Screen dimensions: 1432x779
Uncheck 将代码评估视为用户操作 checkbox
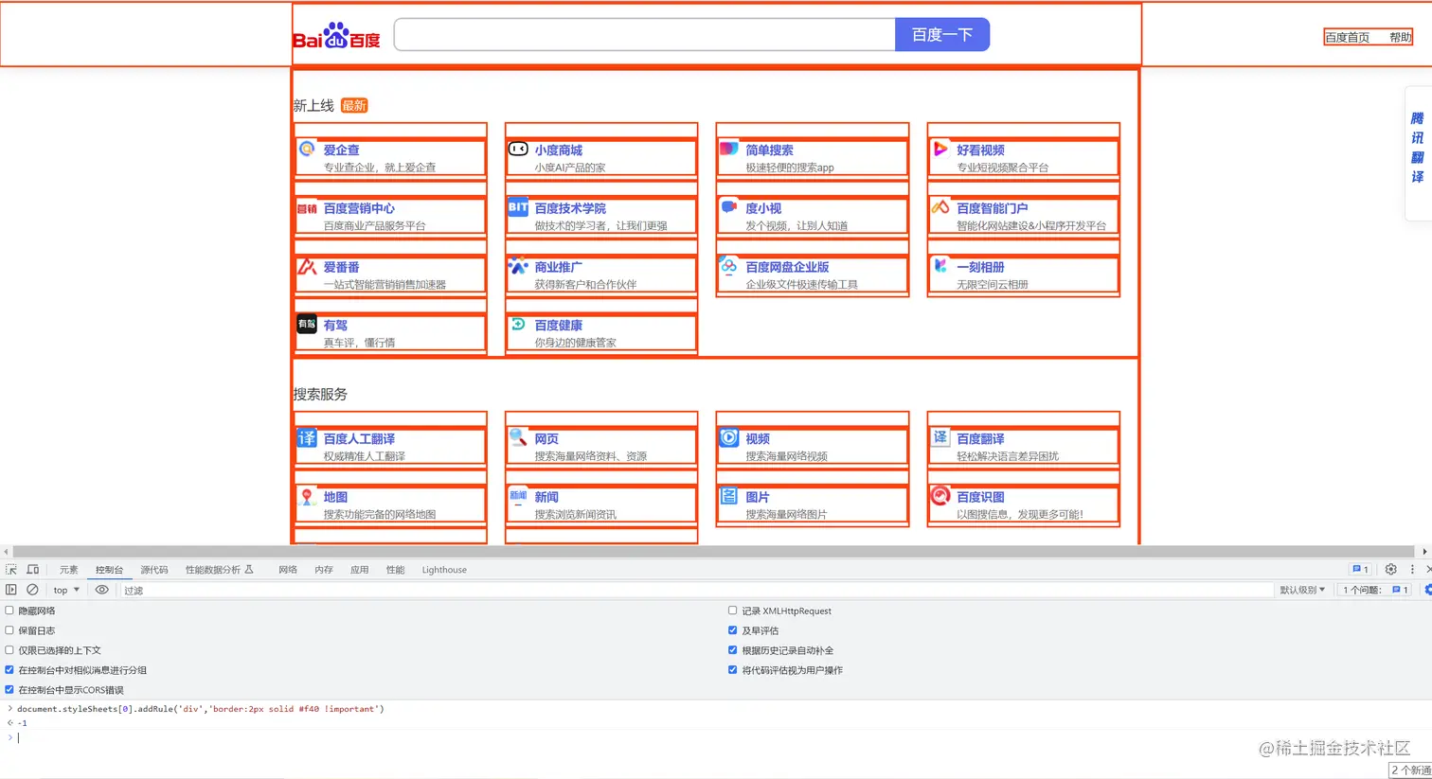point(732,670)
